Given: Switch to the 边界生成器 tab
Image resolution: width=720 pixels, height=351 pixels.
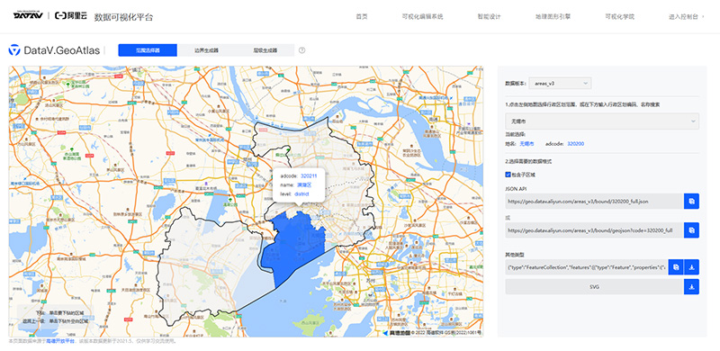Looking at the screenshot, I should click(x=206, y=50).
